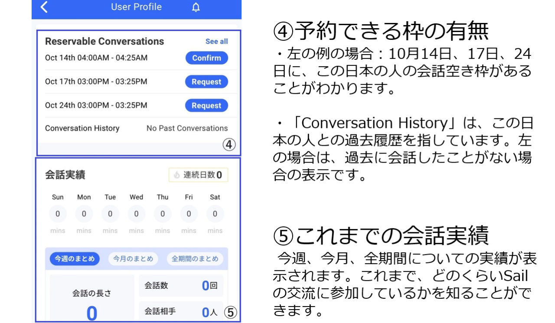This screenshot has height=323, width=555.
Task: Select Monday minutes circle
Action: 84,214
